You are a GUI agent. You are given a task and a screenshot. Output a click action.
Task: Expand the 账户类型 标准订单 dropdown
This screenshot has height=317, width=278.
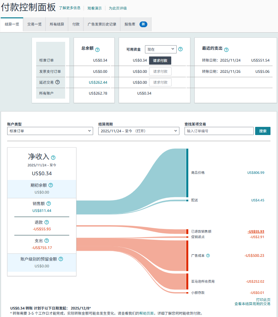50,131
